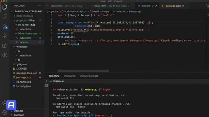
Task: Click the package-lock.json braces icon
Action: pyautogui.click(x=14, y=73)
